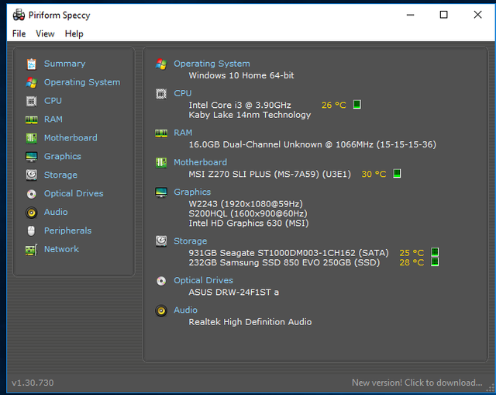Click the RAM icon in summary panel

(x=161, y=133)
